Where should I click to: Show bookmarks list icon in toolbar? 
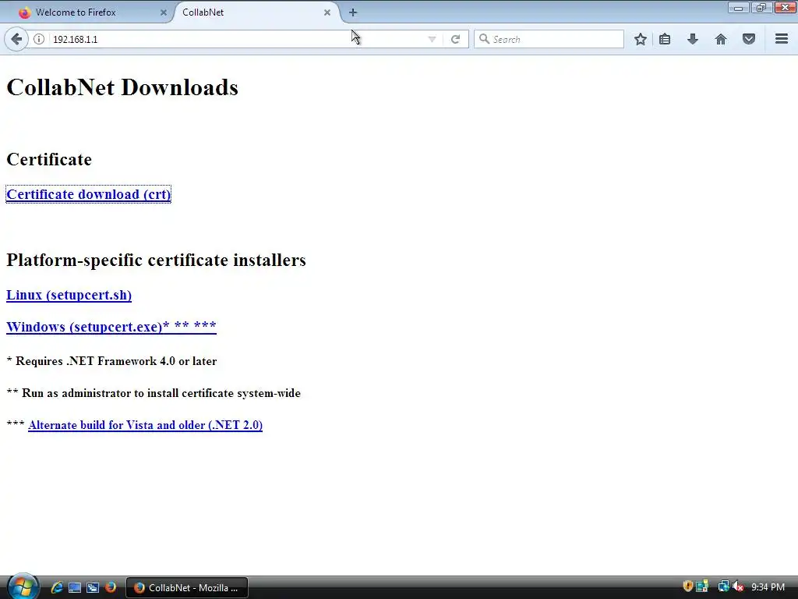coord(665,39)
